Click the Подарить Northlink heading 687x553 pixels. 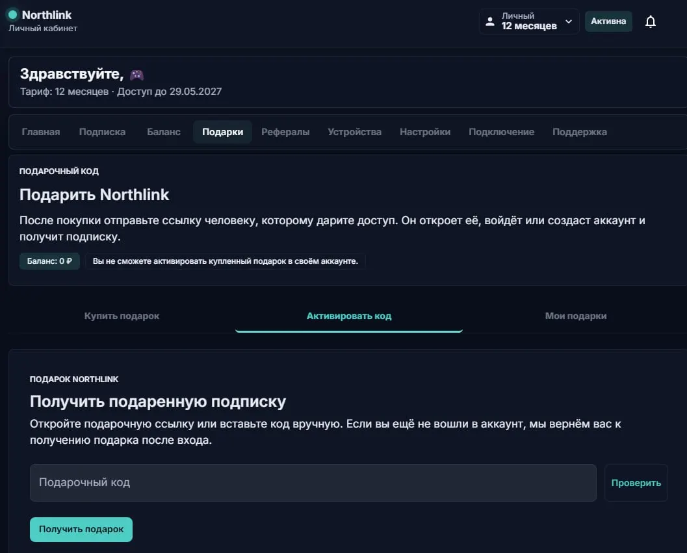tap(94, 194)
